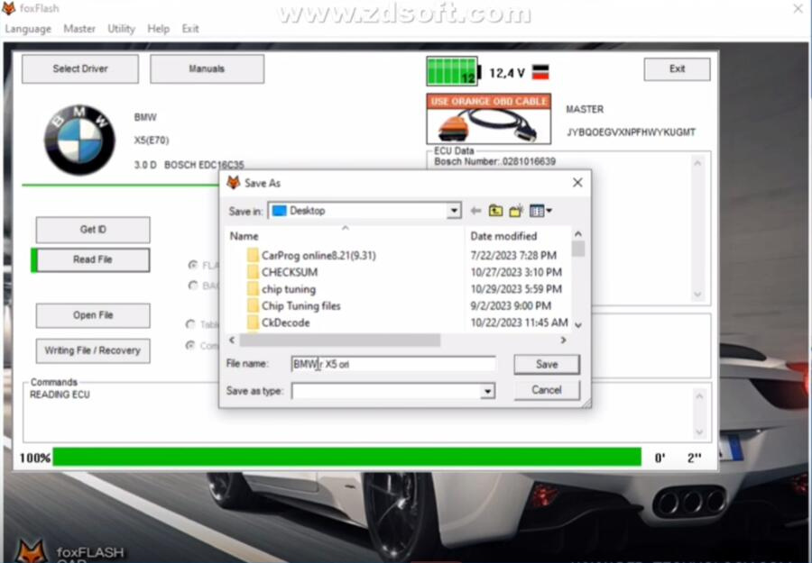Image resolution: width=812 pixels, height=563 pixels.
Task: Click the CarProg online8.21(9.31) folder icon
Action: [x=253, y=256]
